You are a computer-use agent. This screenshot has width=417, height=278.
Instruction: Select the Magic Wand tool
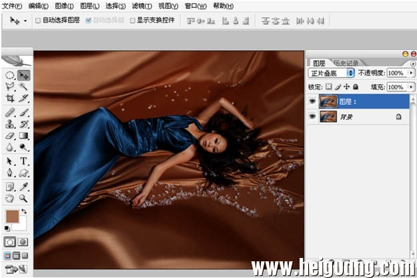[x=23, y=87]
